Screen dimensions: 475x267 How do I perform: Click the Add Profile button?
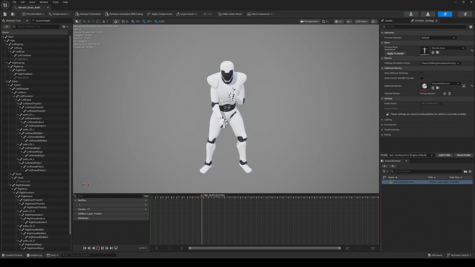point(444,155)
